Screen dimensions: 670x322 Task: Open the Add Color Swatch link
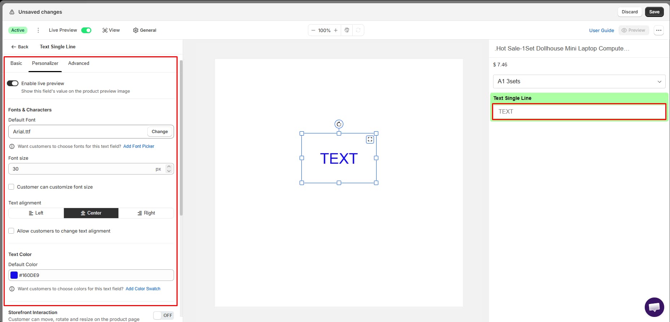pos(143,289)
